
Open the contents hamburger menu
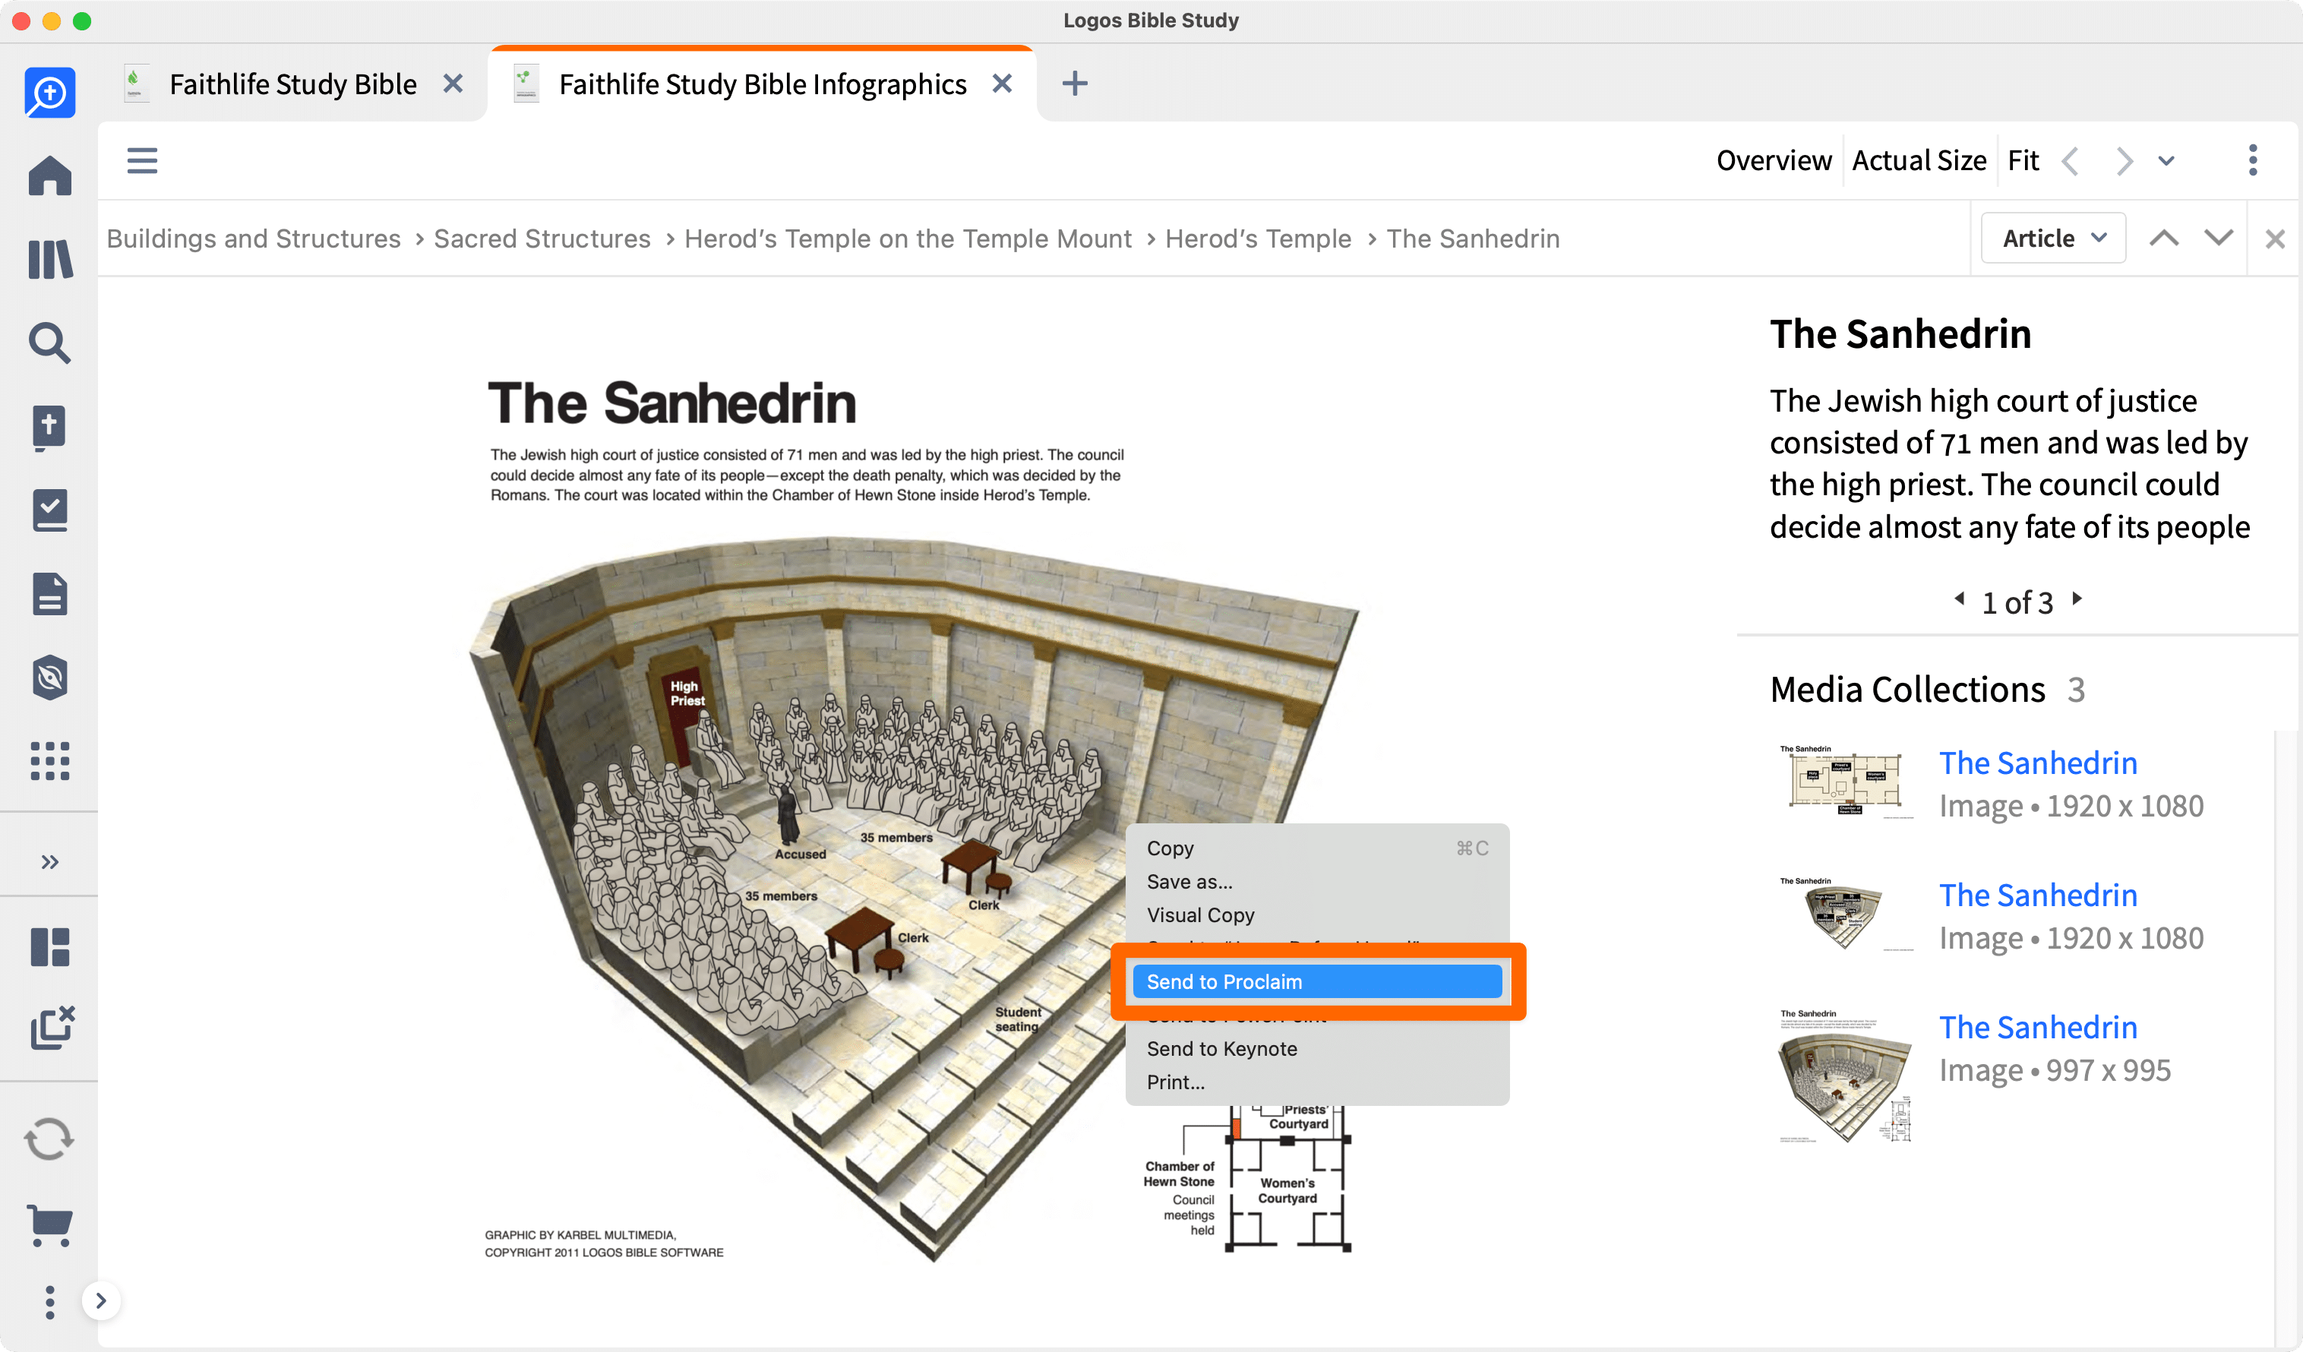[141, 160]
